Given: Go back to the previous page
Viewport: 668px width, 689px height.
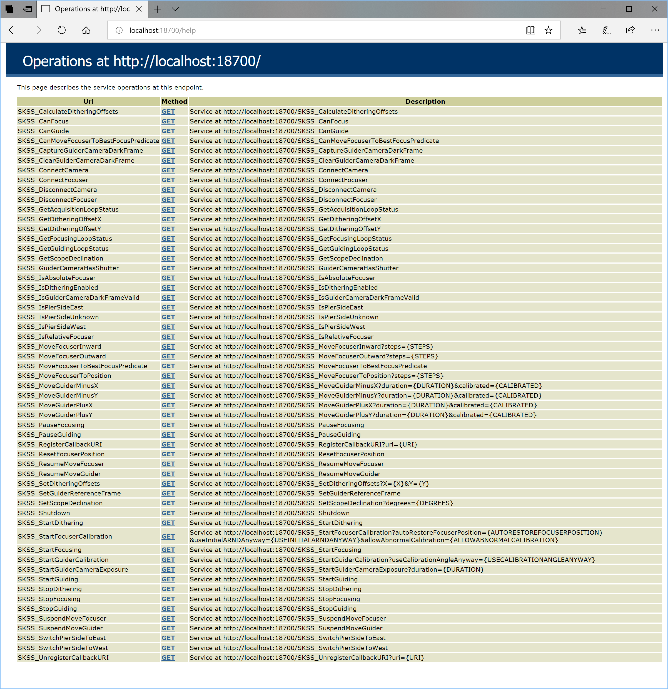Looking at the screenshot, I should [x=13, y=30].
